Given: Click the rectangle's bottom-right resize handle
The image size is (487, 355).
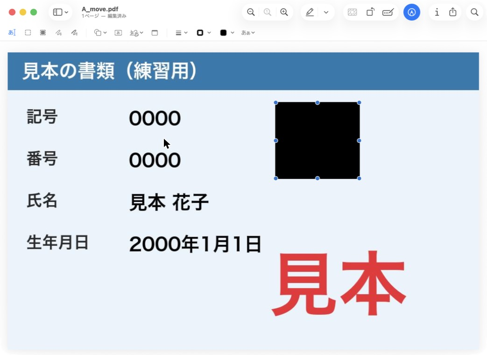Looking at the screenshot, I should (x=359, y=178).
